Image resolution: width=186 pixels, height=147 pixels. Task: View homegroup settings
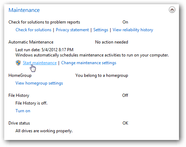pyautogui.click(x=39, y=83)
